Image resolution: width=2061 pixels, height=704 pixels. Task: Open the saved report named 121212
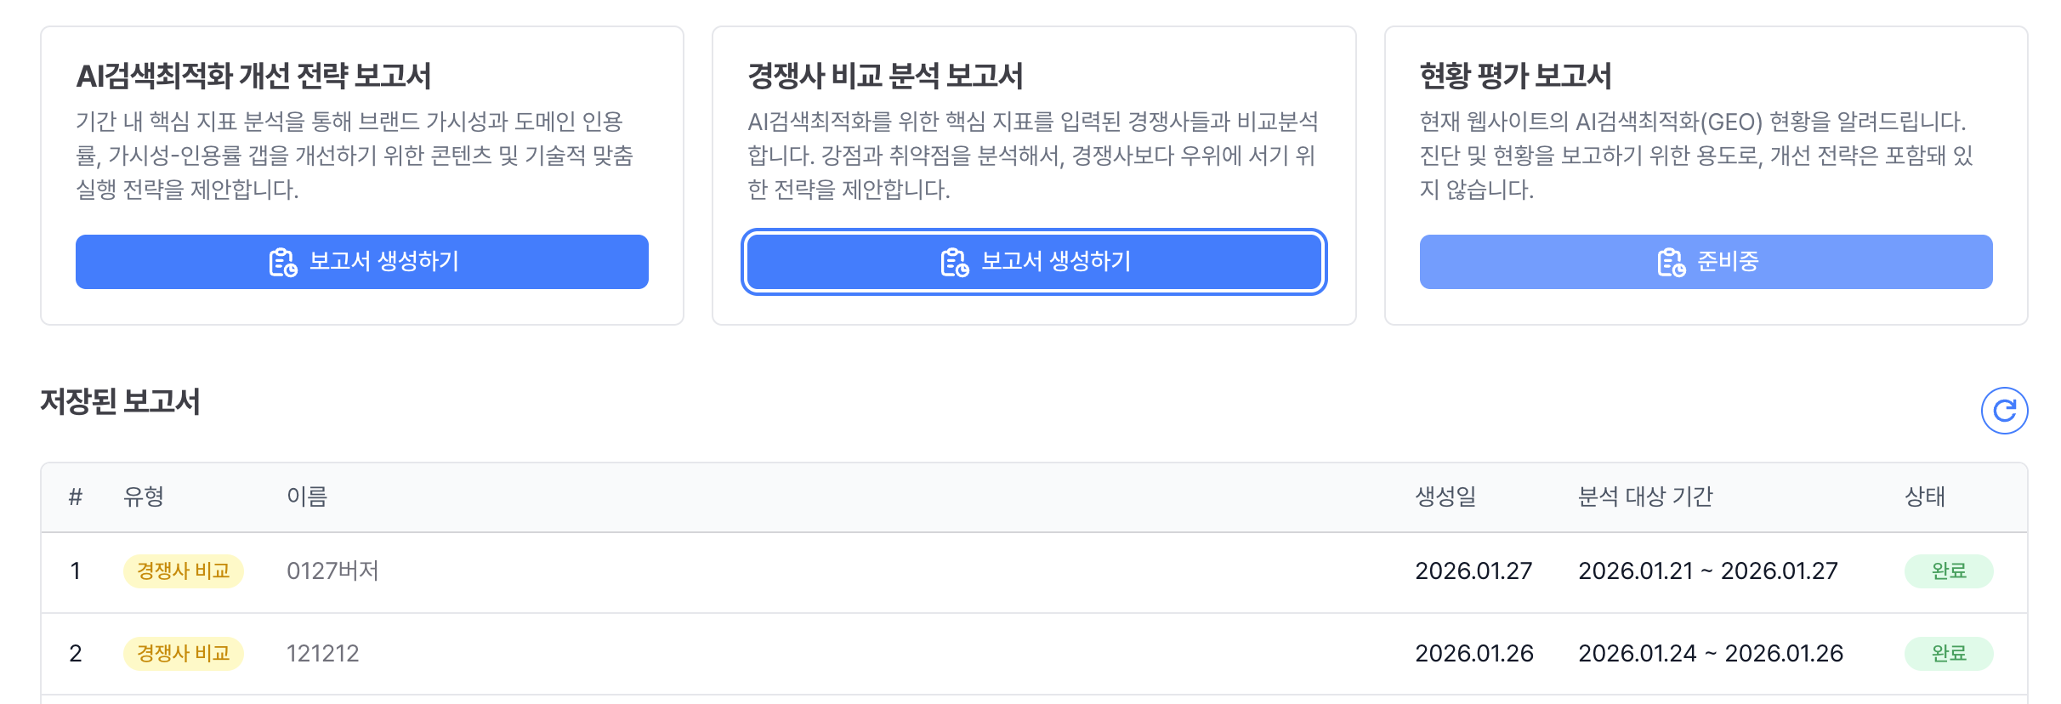tap(322, 653)
